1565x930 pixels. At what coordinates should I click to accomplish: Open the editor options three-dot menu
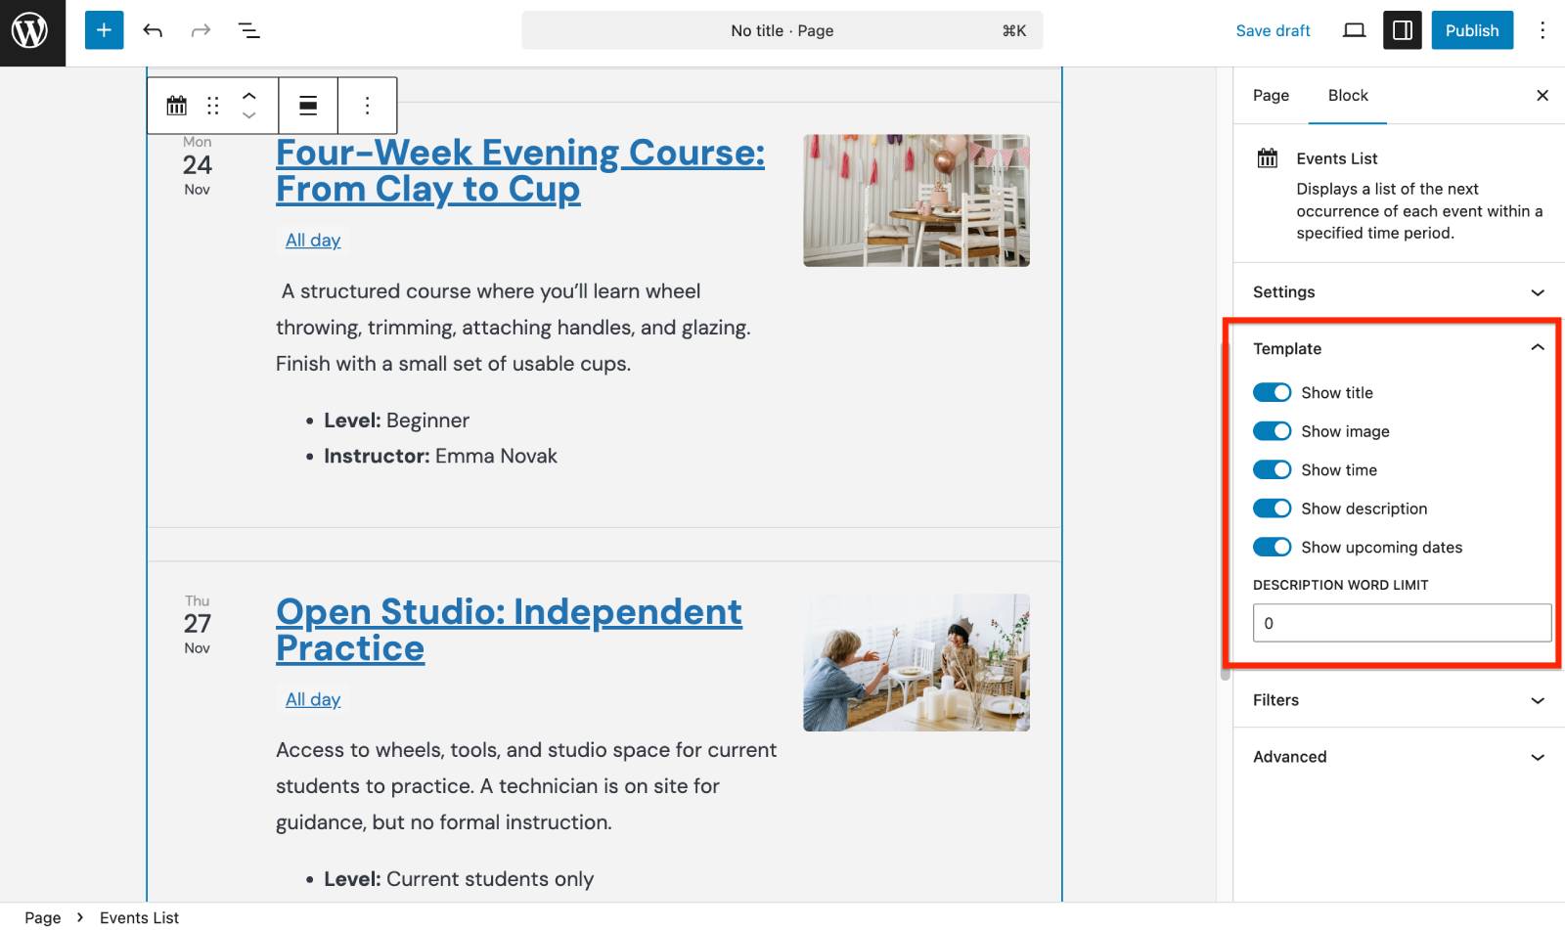1542,30
